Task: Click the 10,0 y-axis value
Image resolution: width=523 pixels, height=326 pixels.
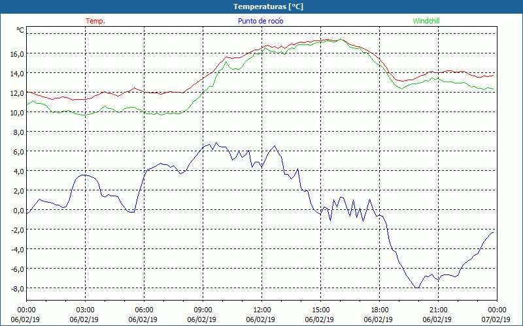Action: coord(18,113)
